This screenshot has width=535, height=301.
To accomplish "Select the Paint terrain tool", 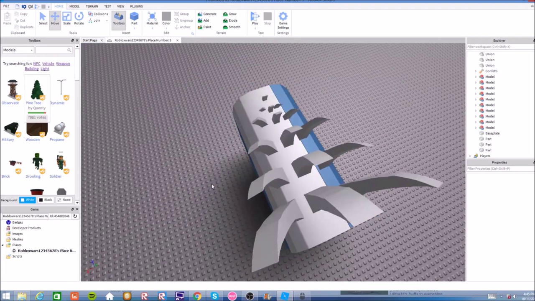I will point(204,27).
